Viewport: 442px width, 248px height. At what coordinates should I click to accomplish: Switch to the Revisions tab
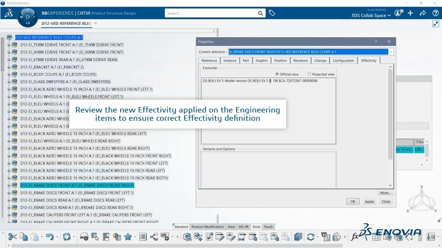coord(301,61)
